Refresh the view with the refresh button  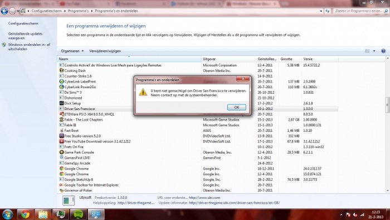click(328, 11)
